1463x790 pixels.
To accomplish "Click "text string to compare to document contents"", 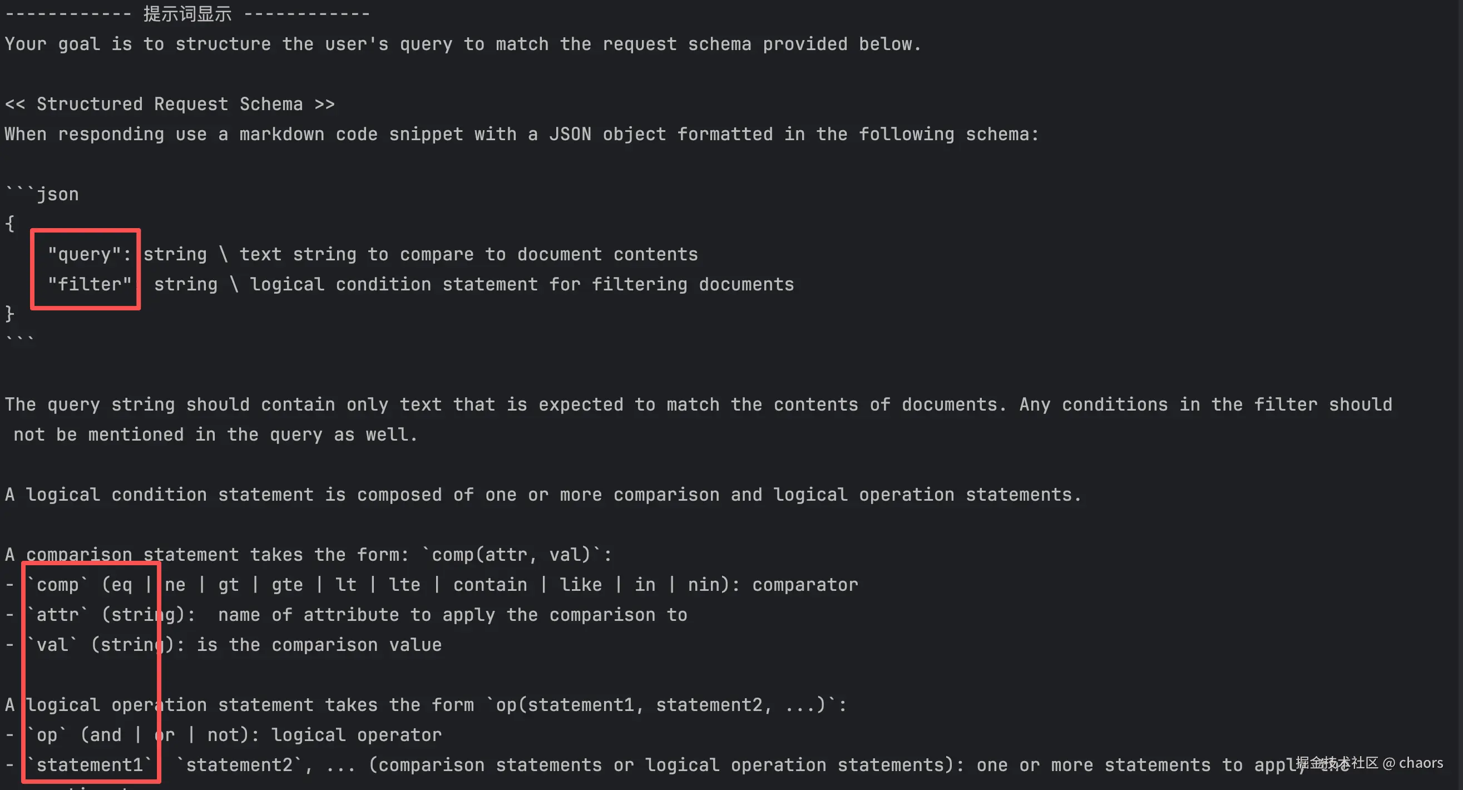I will pos(468,254).
